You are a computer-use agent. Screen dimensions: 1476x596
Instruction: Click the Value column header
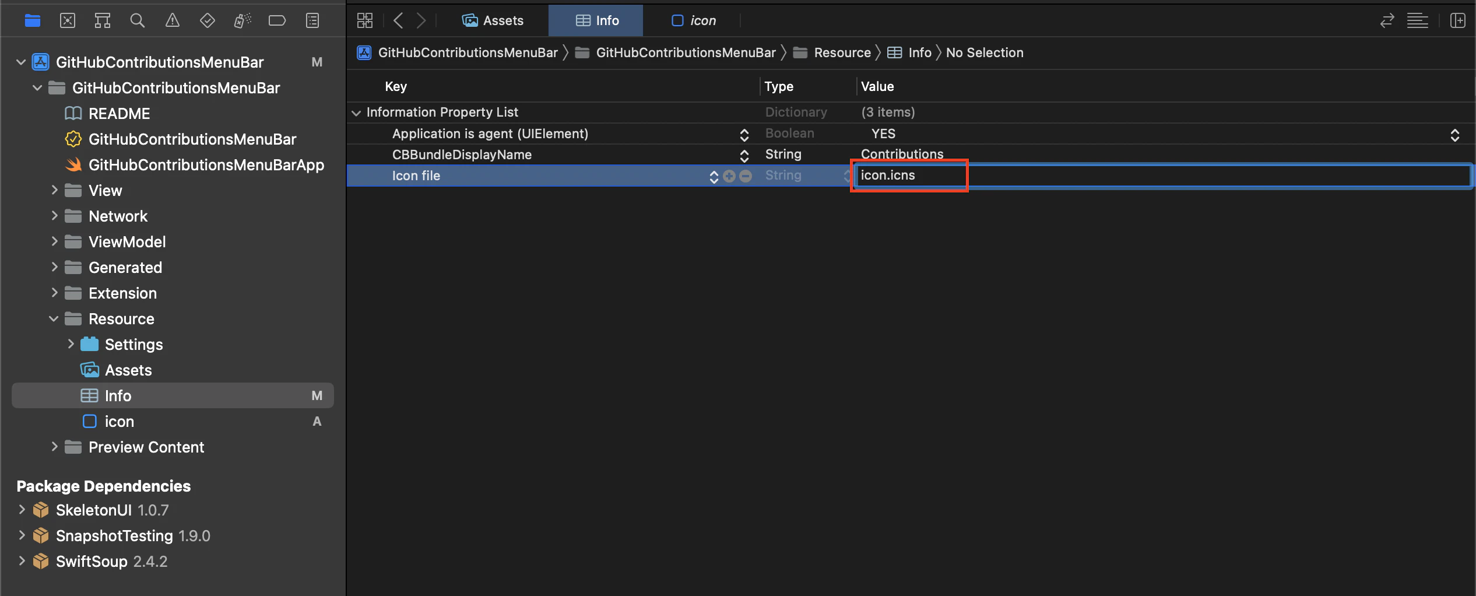[877, 86]
